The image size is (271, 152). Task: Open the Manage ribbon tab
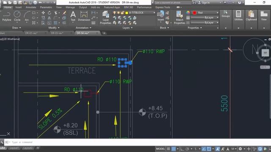[70, 8]
